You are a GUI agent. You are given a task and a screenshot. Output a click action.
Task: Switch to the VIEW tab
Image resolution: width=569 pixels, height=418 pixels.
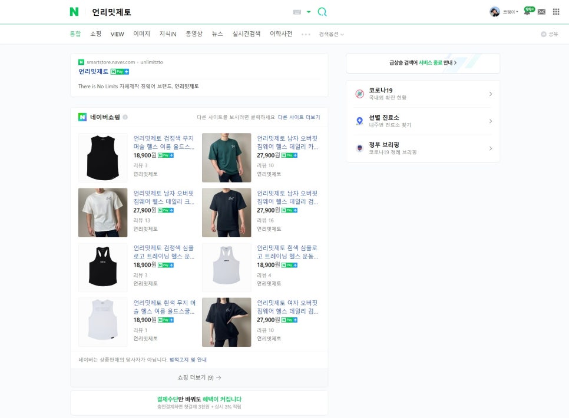[x=117, y=34]
